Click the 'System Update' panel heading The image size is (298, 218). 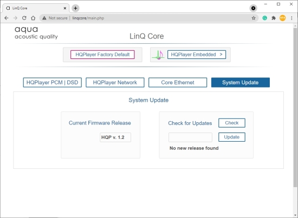point(148,100)
